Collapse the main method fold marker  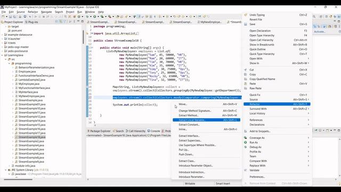92,47
